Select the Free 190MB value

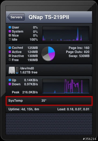click(x=33, y=60)
